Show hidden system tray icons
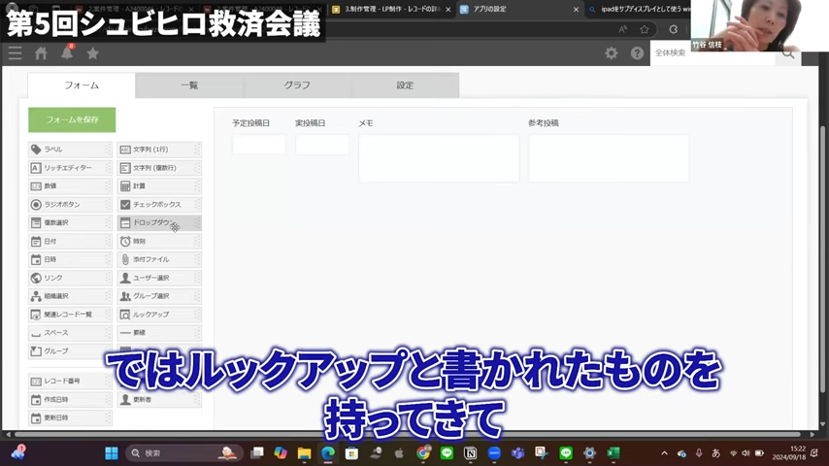The height and width of the screenshot is (466, 829). 665,453
